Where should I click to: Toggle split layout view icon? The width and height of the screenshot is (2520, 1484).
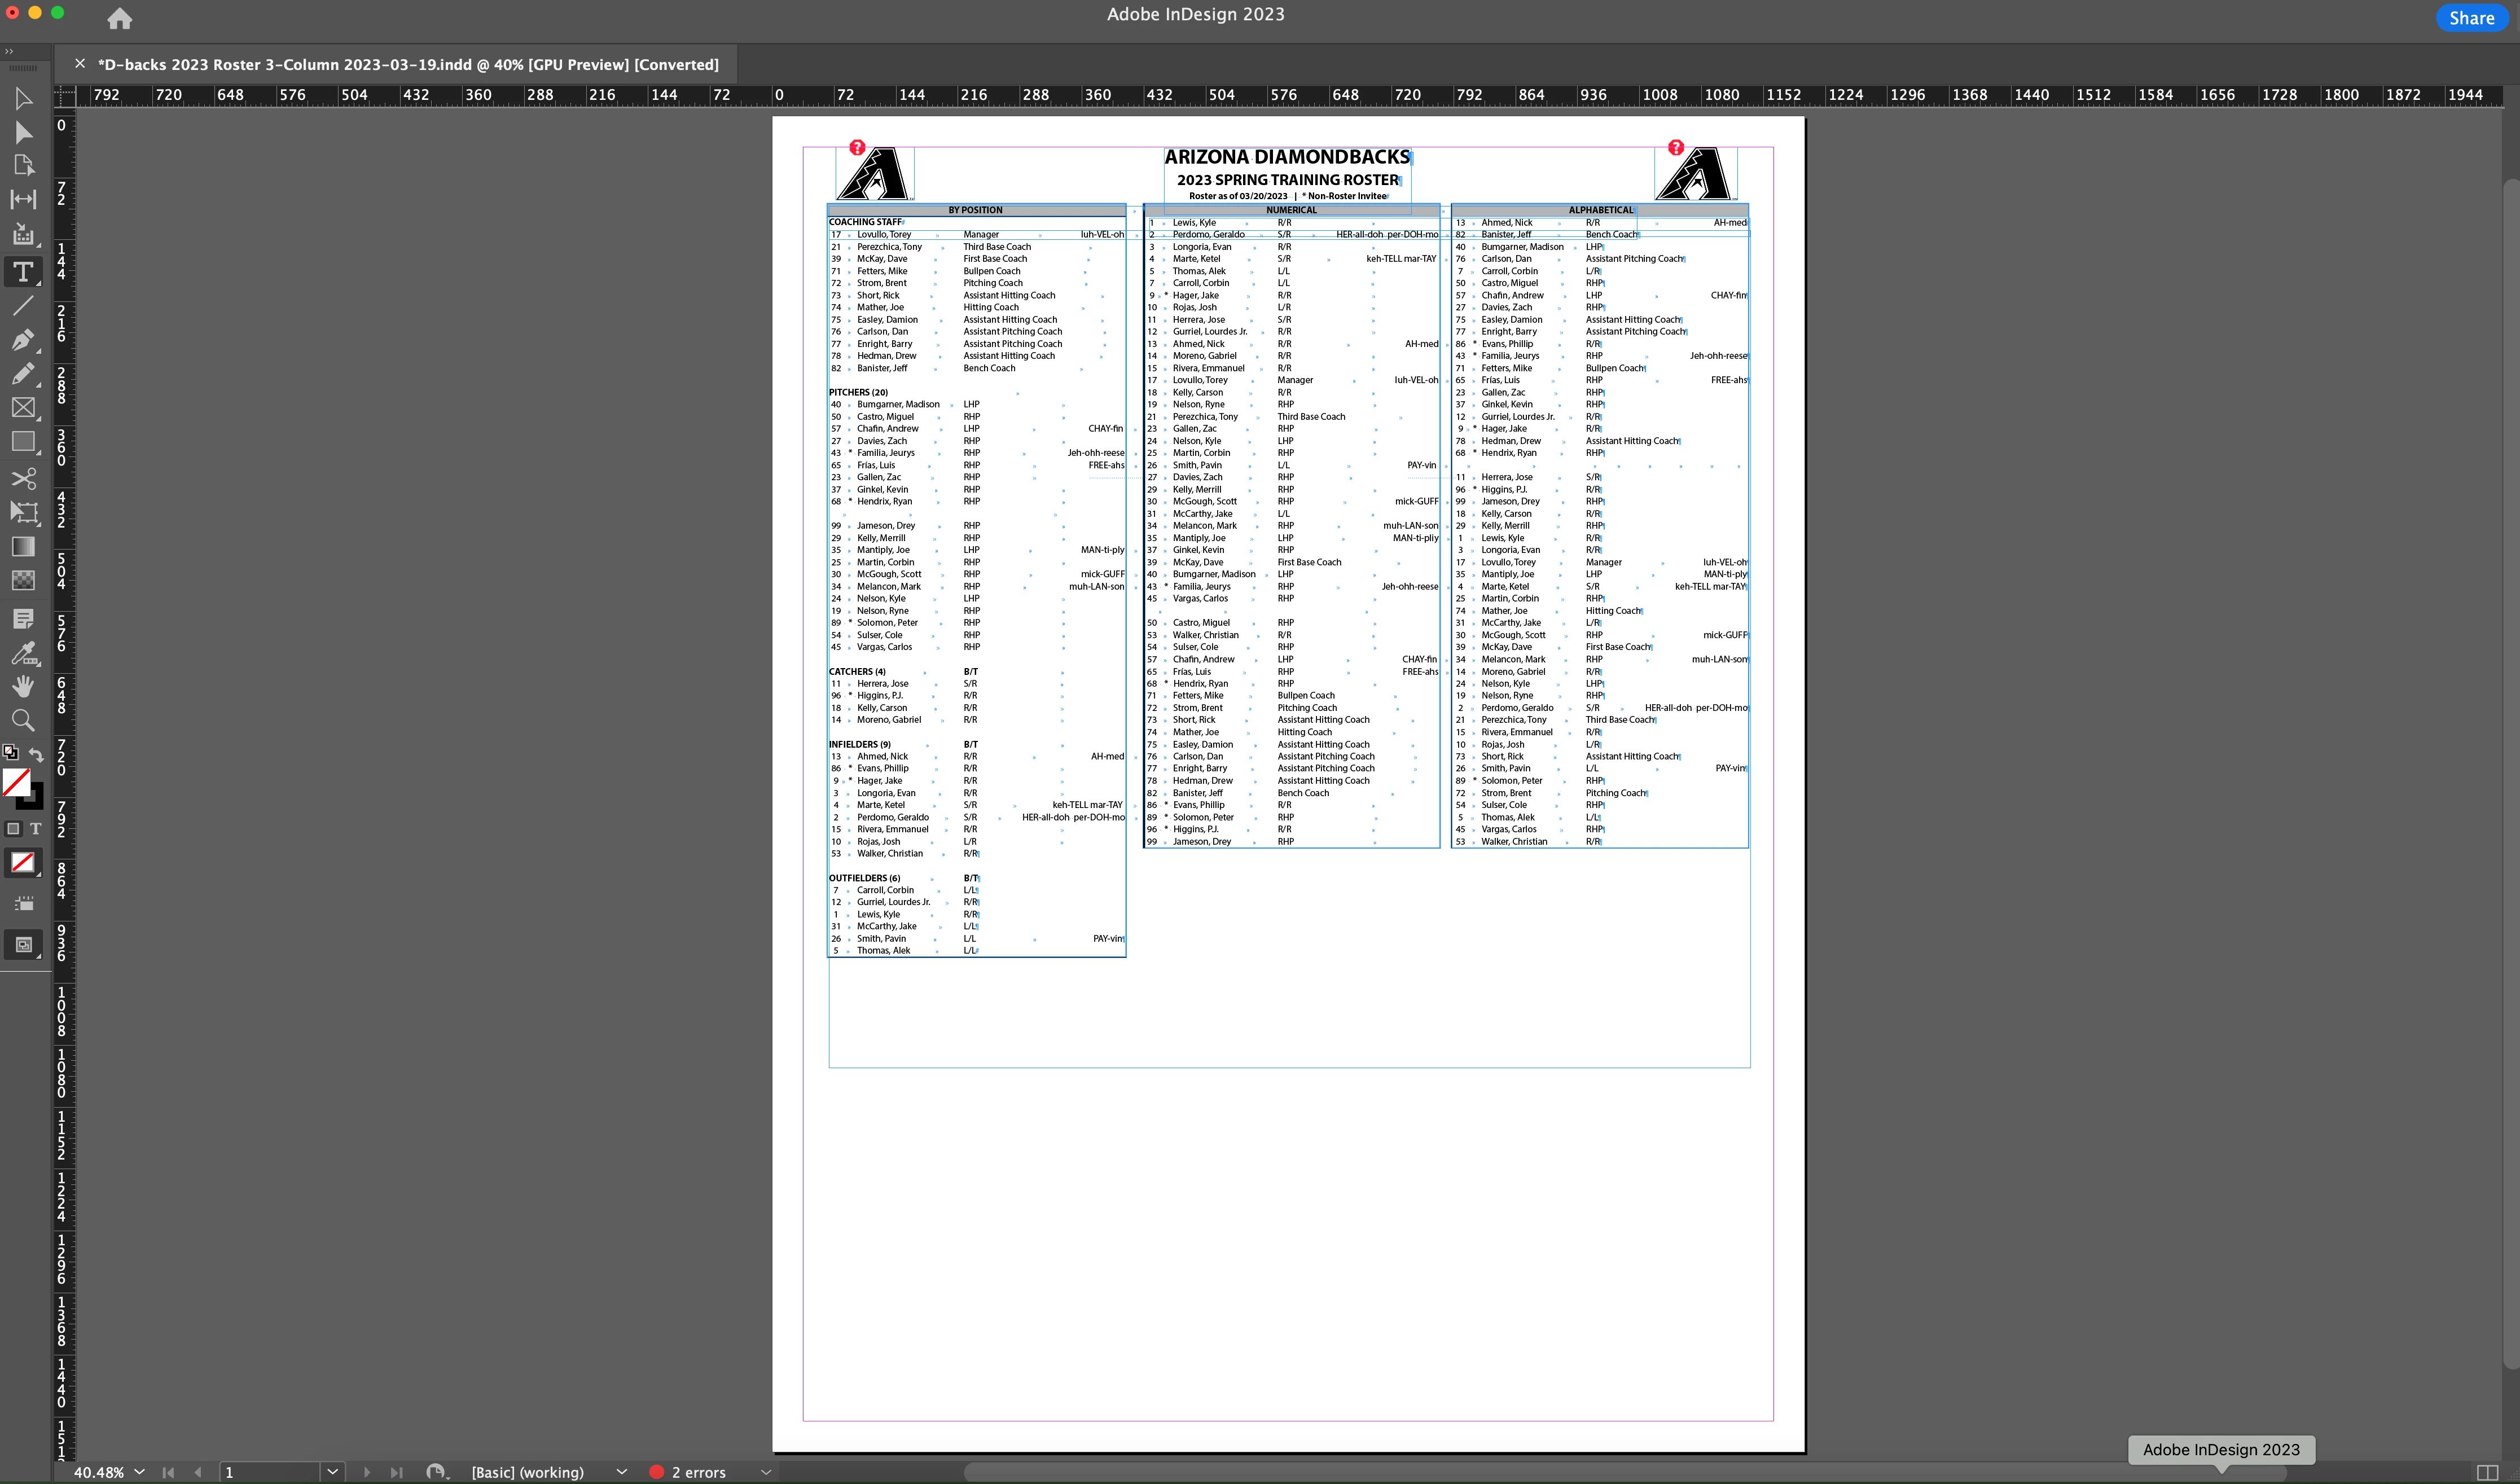coord(2487,1472)
